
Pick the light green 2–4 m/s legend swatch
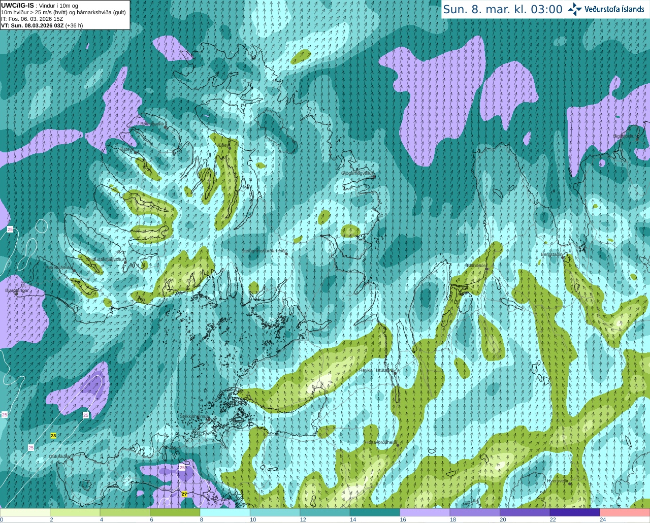(x=75, y=512)
